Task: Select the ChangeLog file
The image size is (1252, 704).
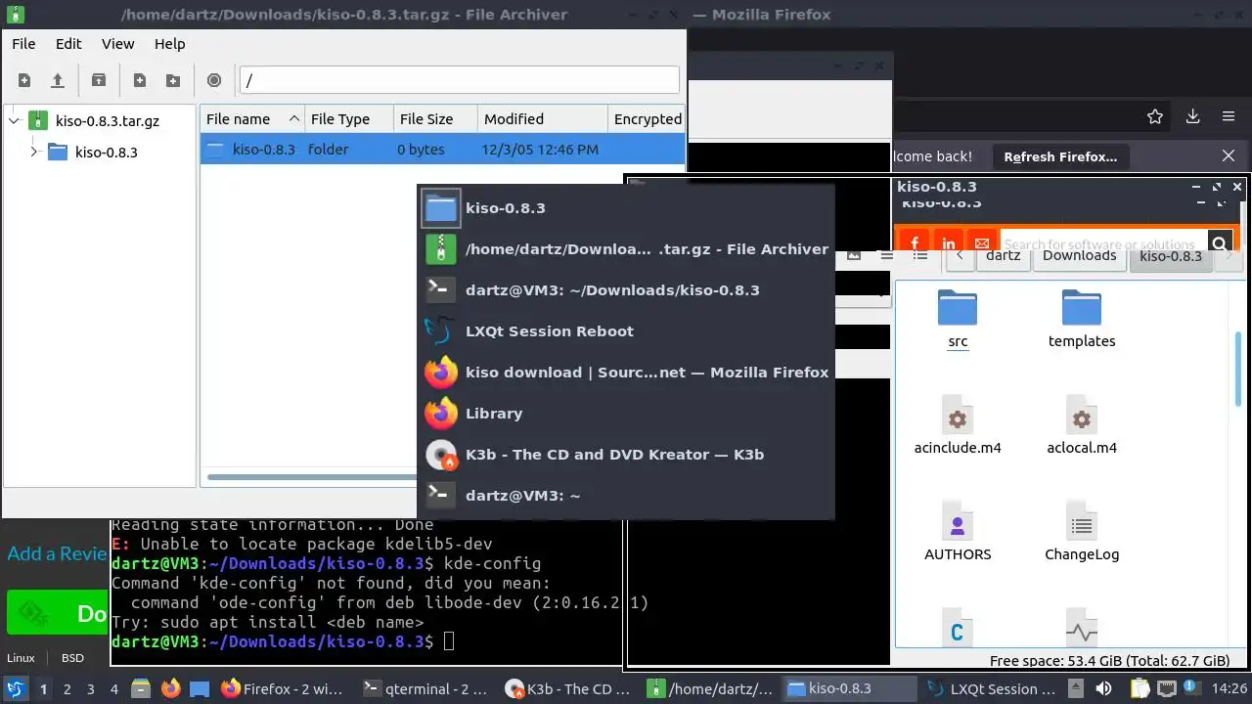Action: pyautogui.click(x=1082, y=531)
